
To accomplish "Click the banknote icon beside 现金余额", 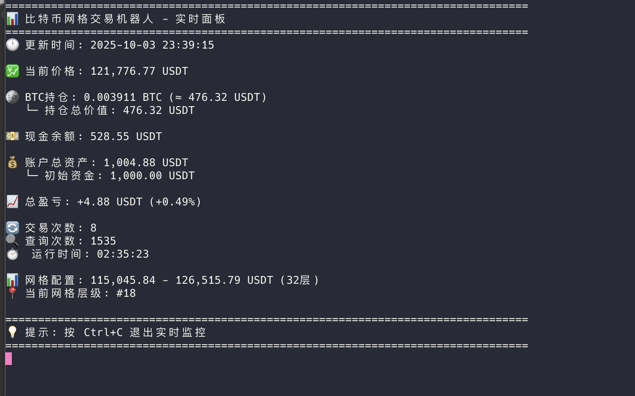I will point(12,136).
